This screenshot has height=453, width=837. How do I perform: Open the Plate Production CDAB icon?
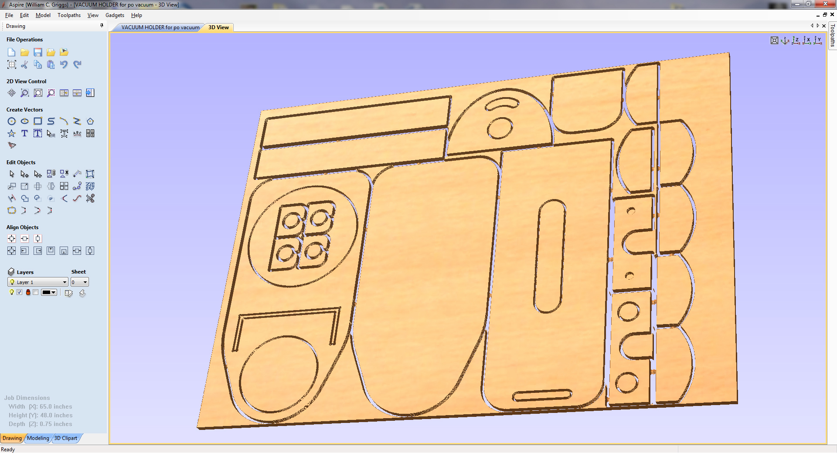(x=90, y=133)
